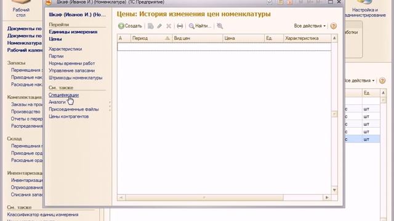Click the cancel search magnifier icon

click(220, 26)
